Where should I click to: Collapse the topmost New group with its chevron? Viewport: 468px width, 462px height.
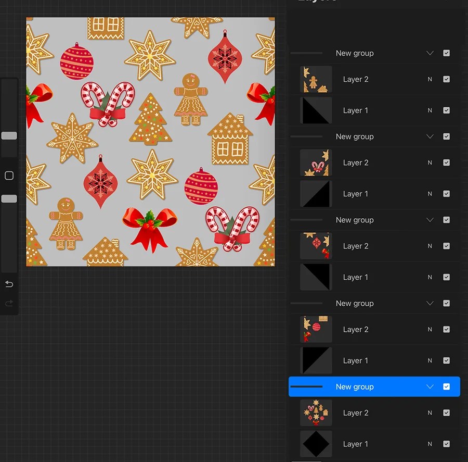click(430, 53)
